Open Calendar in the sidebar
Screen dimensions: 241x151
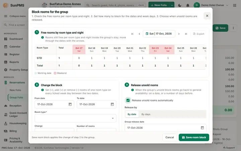(15, 47)
